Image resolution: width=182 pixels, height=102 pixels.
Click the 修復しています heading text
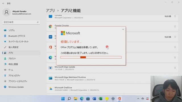[71, 42]
